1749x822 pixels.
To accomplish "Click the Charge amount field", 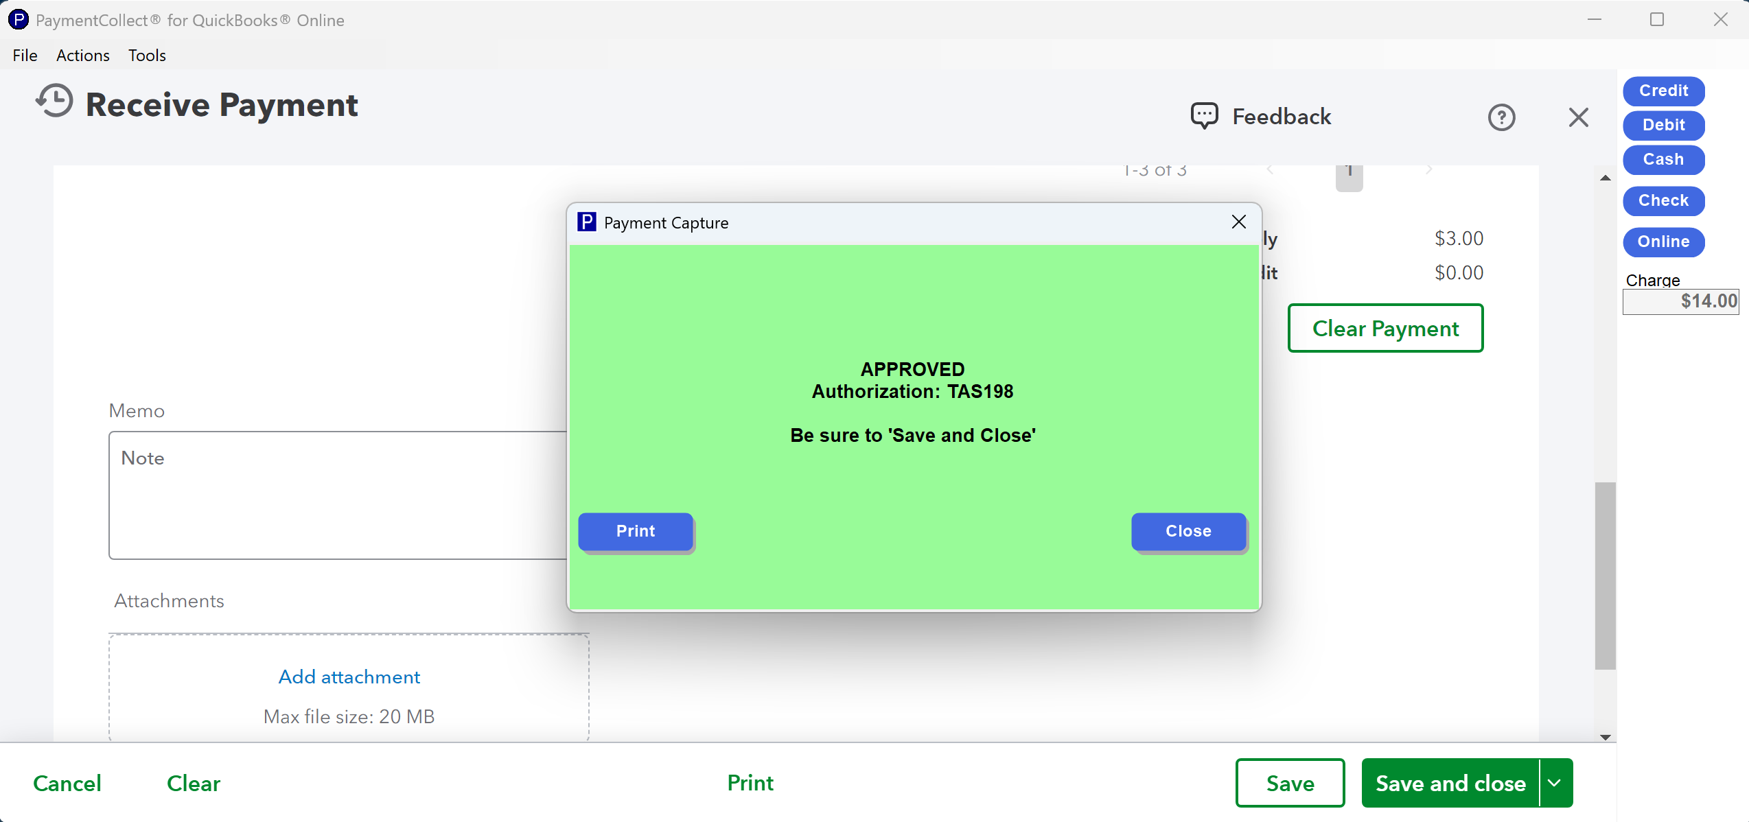I will click(x=1680, y=301).
